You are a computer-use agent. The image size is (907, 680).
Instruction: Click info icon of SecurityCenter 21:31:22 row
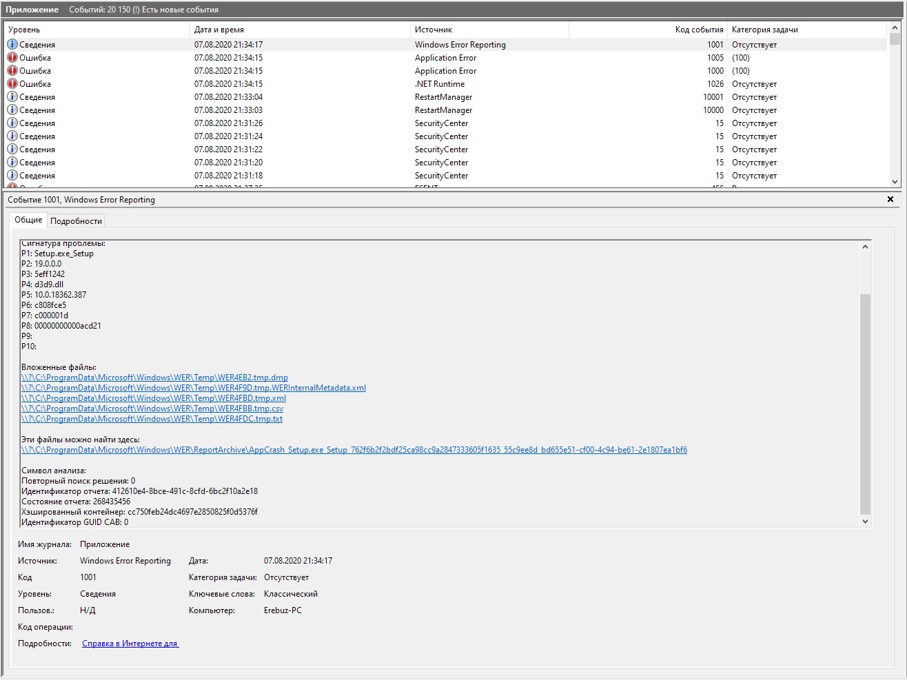point(12,150)
